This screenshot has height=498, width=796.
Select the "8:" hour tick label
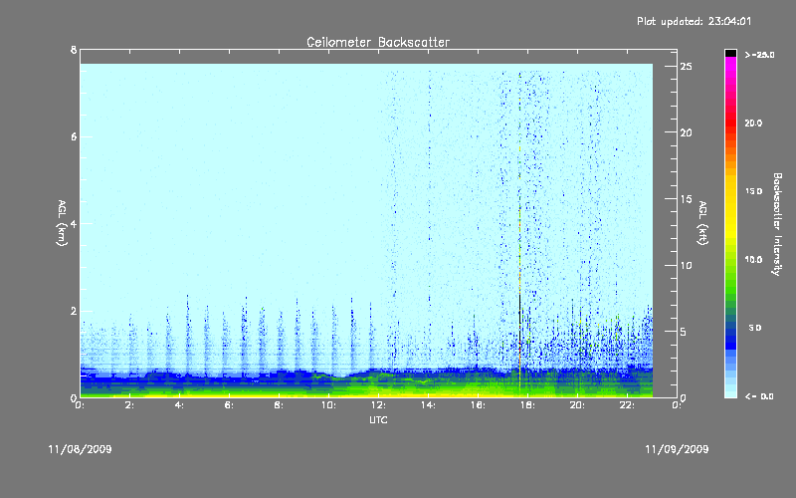click(280, 405)
